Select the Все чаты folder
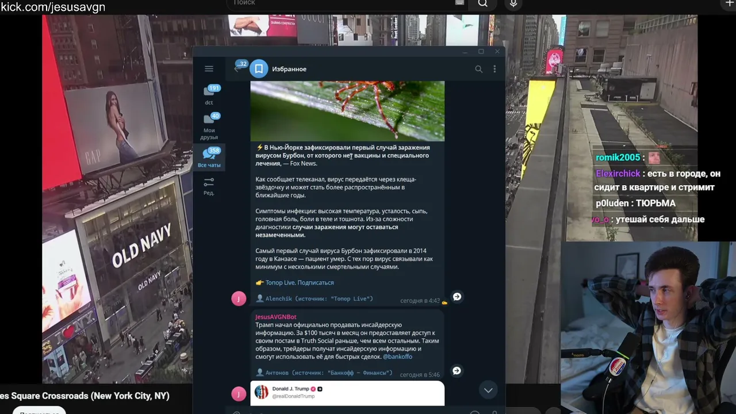 pos(209,157)
